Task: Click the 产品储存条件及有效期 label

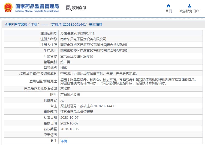Action: point(40,89)
